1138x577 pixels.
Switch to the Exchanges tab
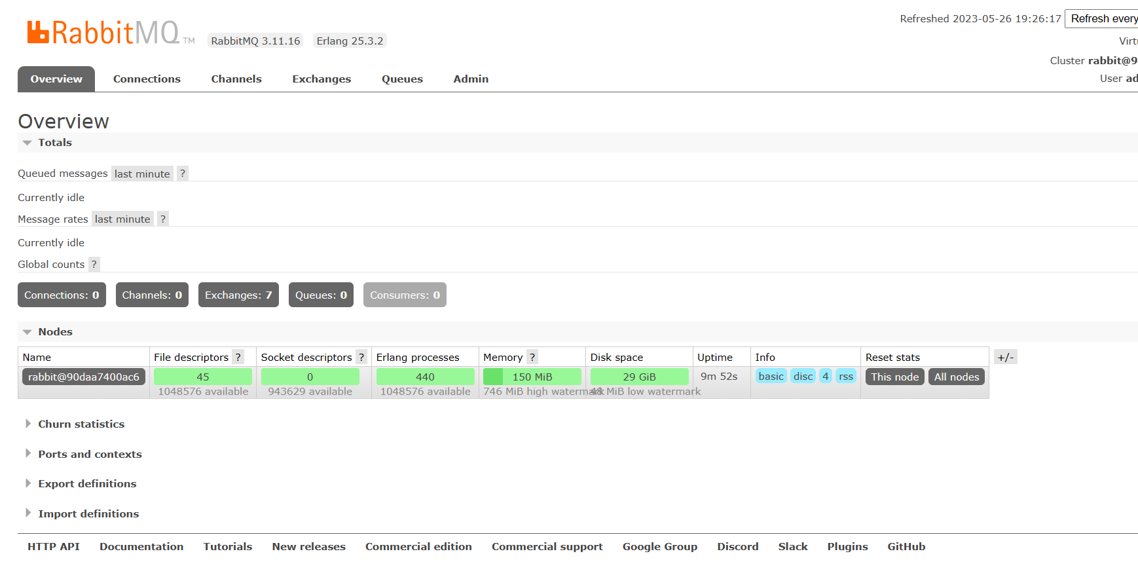(x=321, y=79)
